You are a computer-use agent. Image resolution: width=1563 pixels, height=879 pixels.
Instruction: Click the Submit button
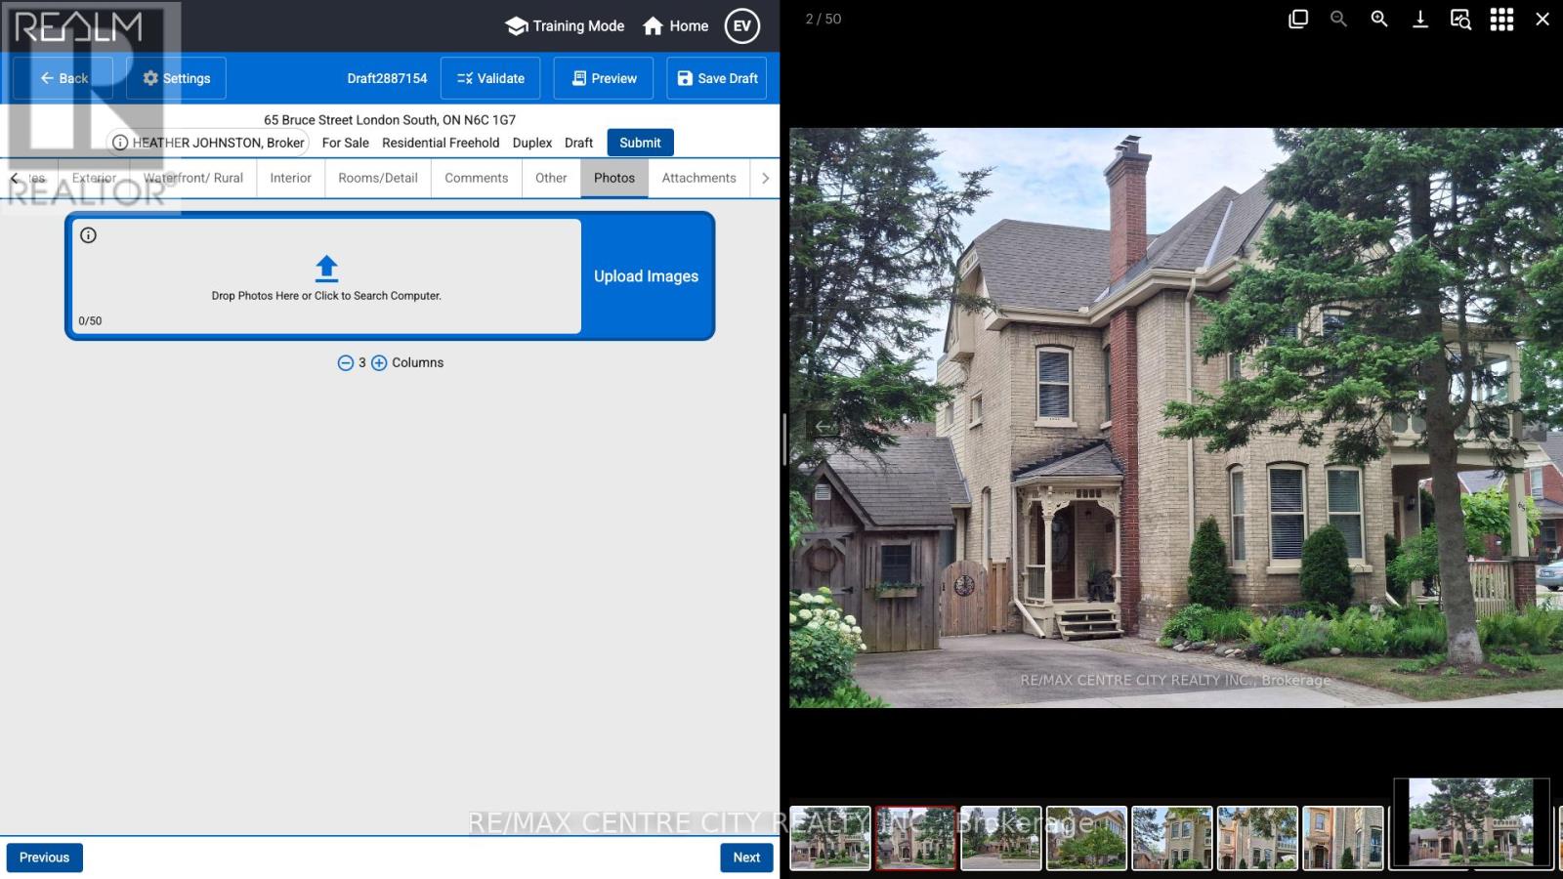(x=640, y=143)
